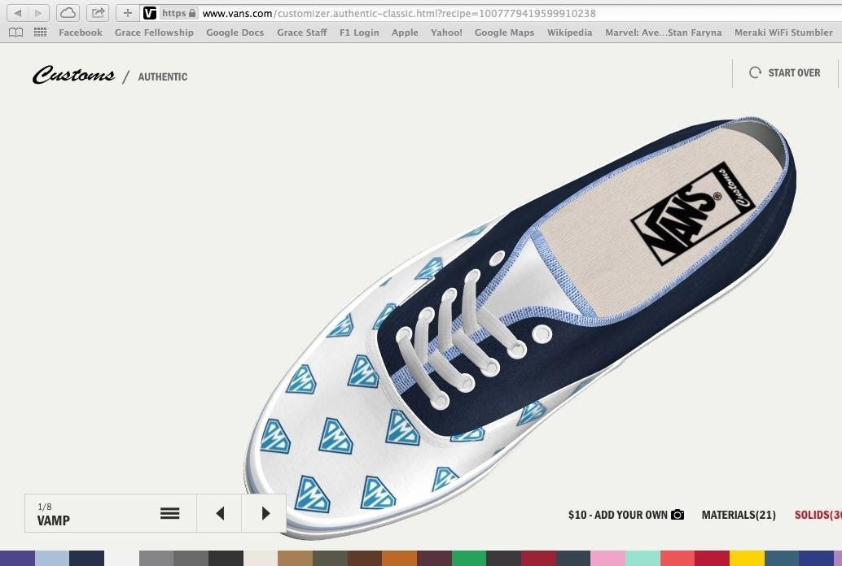This screenshot has height=566, width=842.
Task: Go to the previous shoe part arrow
Action: click(x=220, y=513)
